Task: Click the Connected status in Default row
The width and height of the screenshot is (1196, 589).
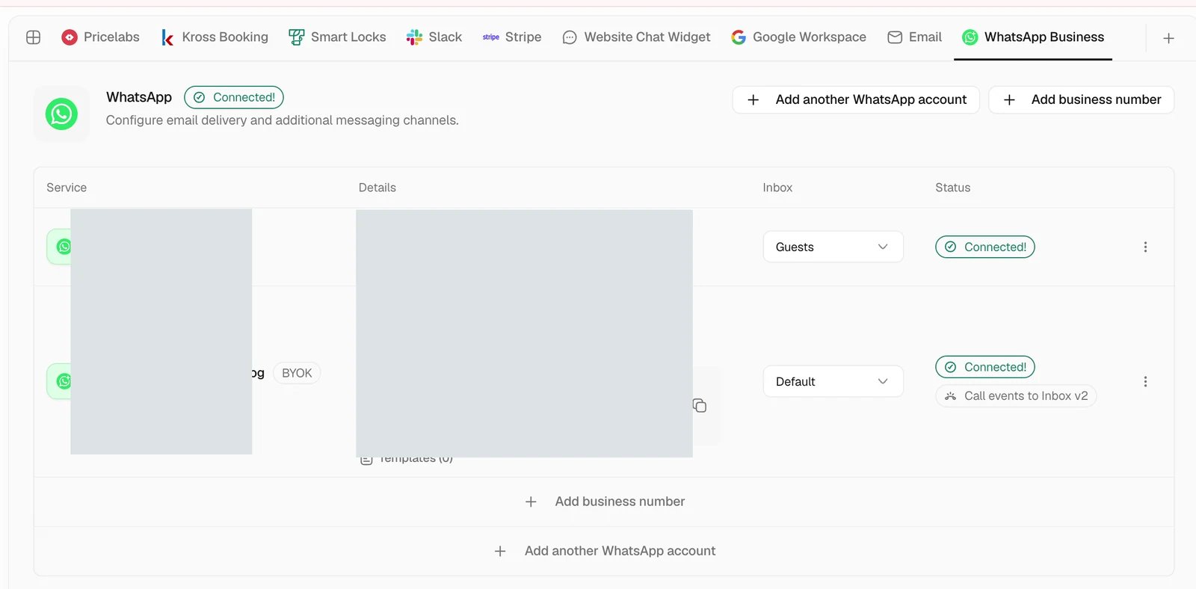Action: click(985, 367)
